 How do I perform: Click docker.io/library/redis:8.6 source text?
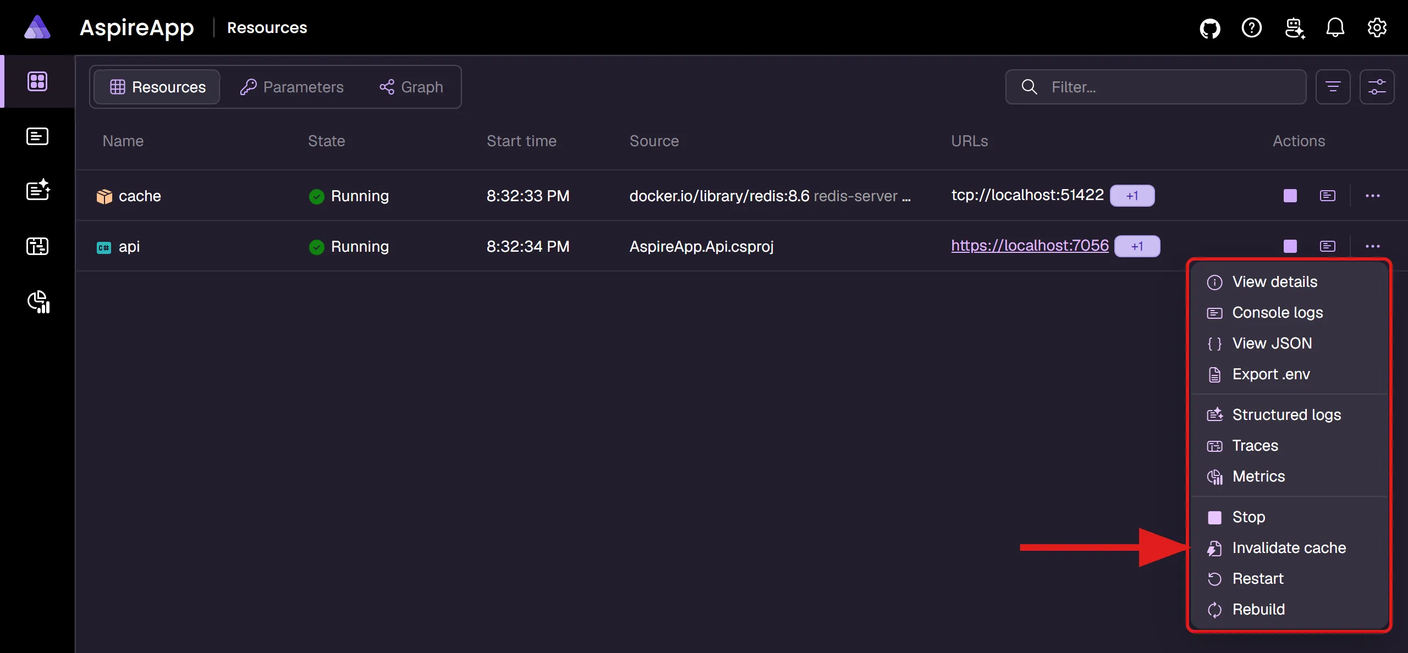coord(719,196)
